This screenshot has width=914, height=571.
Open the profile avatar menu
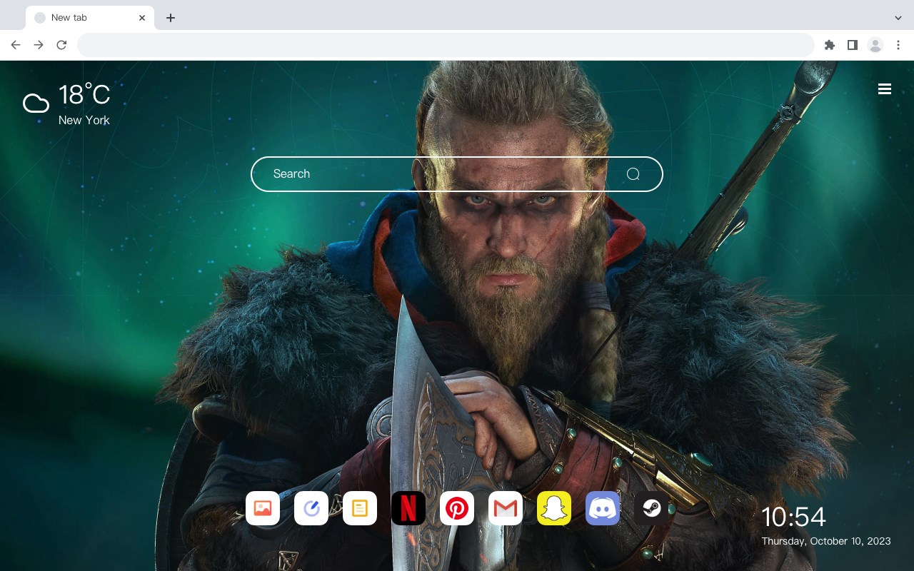pyautogui.click(x=875, y=45)
